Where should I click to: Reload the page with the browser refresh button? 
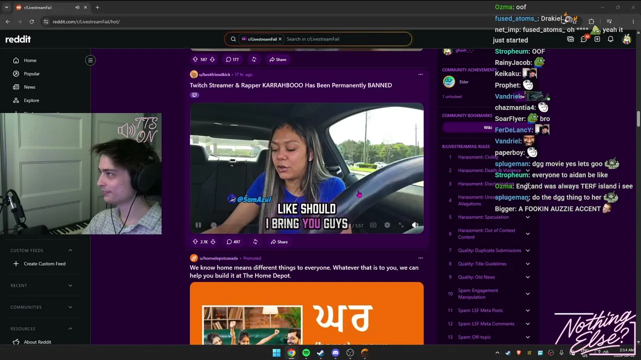(x=32, y=21)
